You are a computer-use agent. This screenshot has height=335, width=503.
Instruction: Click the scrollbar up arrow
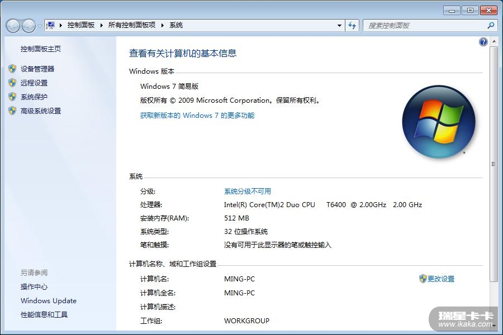click(x=493, y=42)
